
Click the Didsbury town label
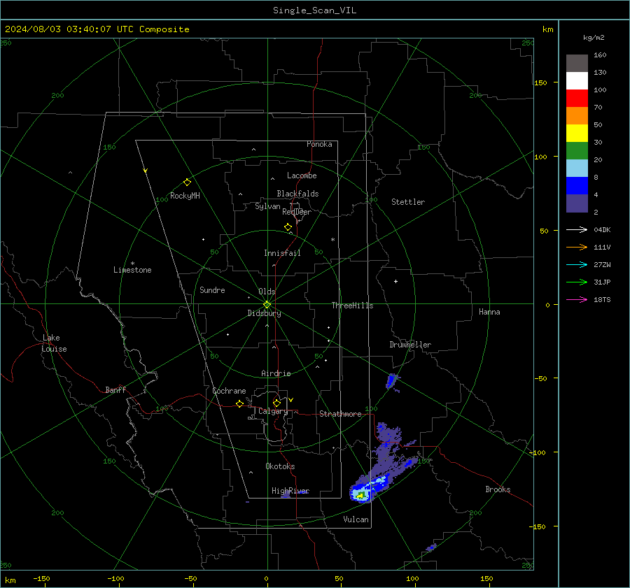tap(264, 313)
